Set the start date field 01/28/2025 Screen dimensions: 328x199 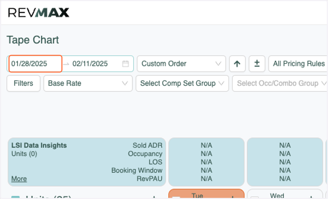pyautogui.click(x=36, y=64)
